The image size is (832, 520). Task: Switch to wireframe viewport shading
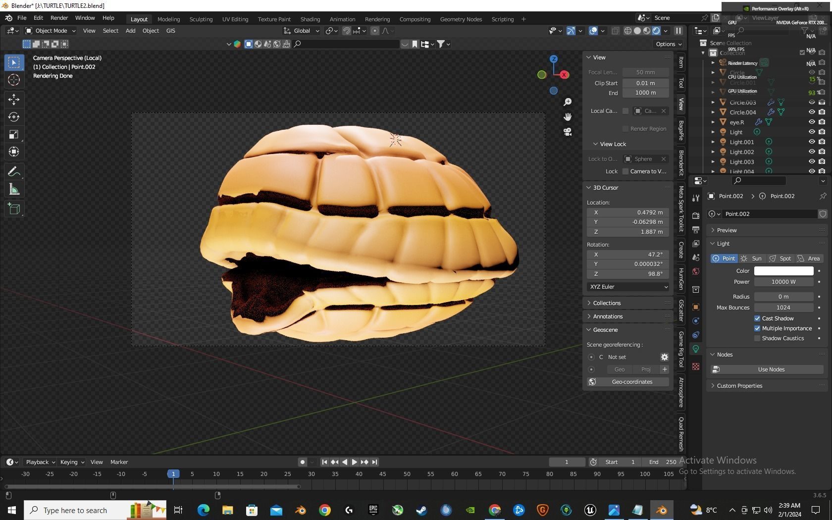point(628,31)
